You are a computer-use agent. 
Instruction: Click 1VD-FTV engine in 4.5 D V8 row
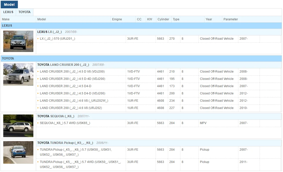point(133,72)
